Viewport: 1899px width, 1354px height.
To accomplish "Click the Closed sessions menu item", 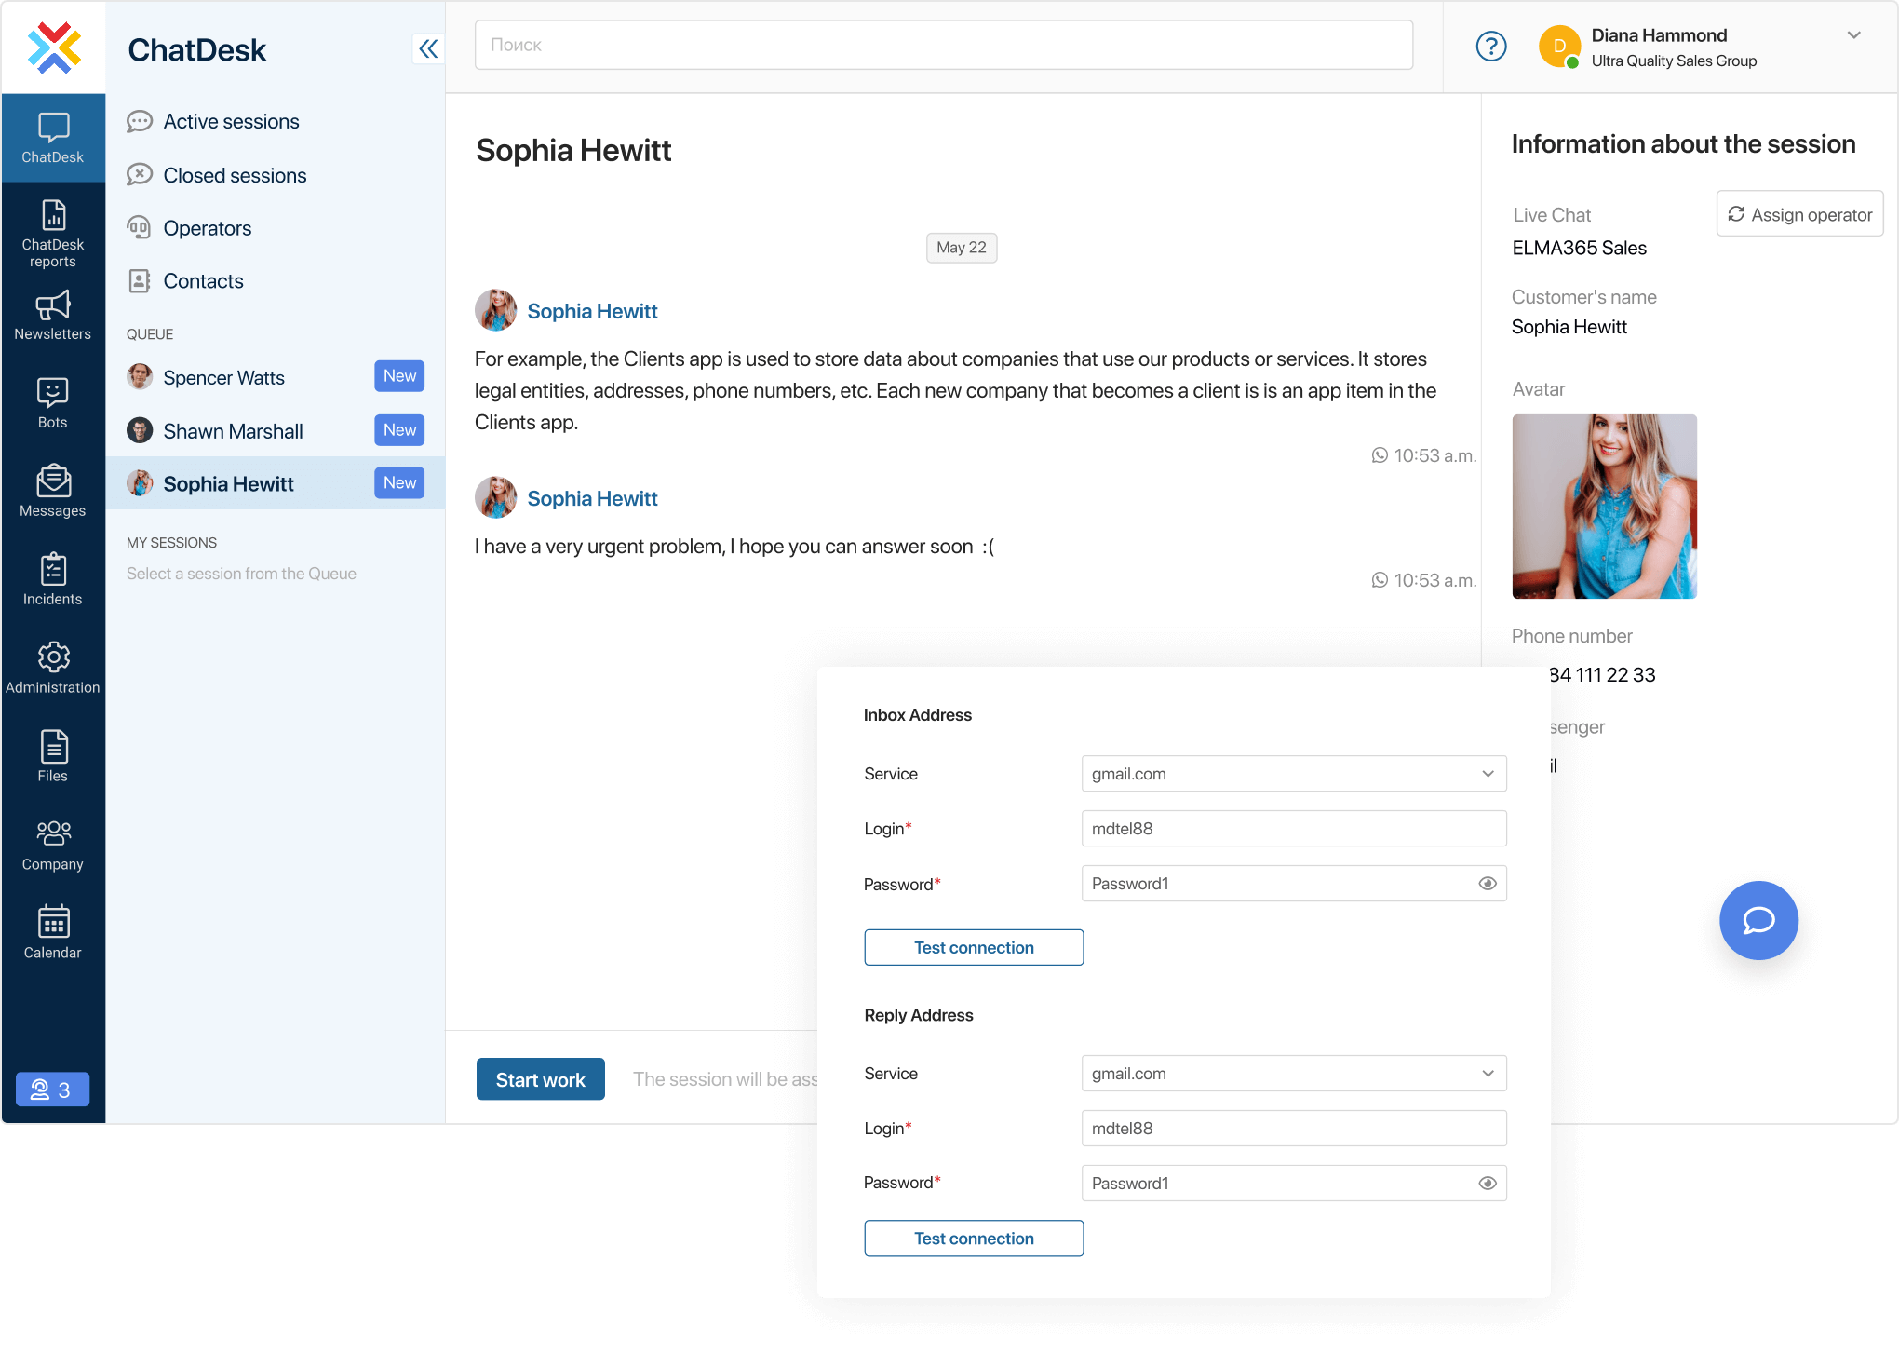I will 234,175.
